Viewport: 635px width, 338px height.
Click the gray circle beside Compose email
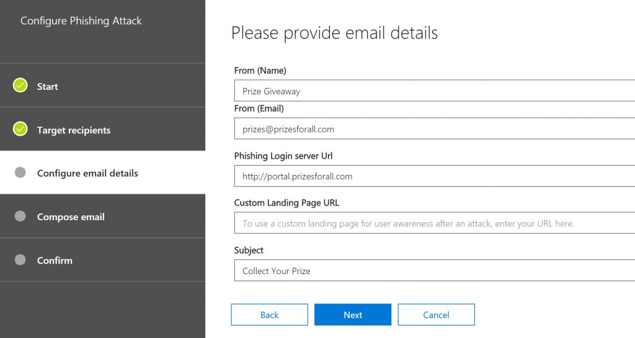(20, 216)
